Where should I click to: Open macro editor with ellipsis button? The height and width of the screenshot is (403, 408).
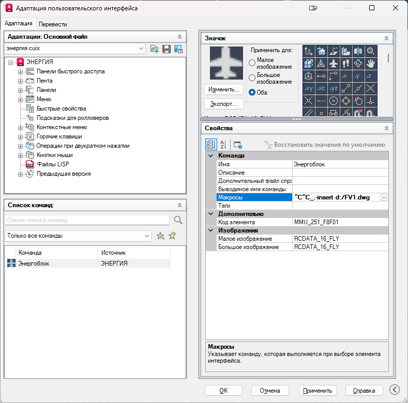(384, 197)
